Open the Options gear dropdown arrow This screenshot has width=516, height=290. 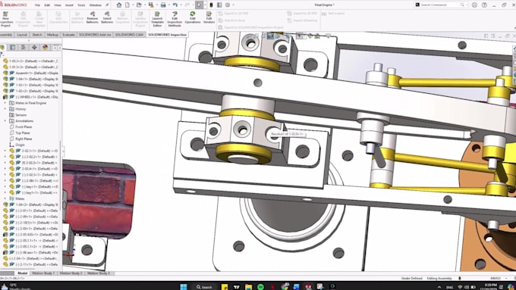tap(233, 5)
